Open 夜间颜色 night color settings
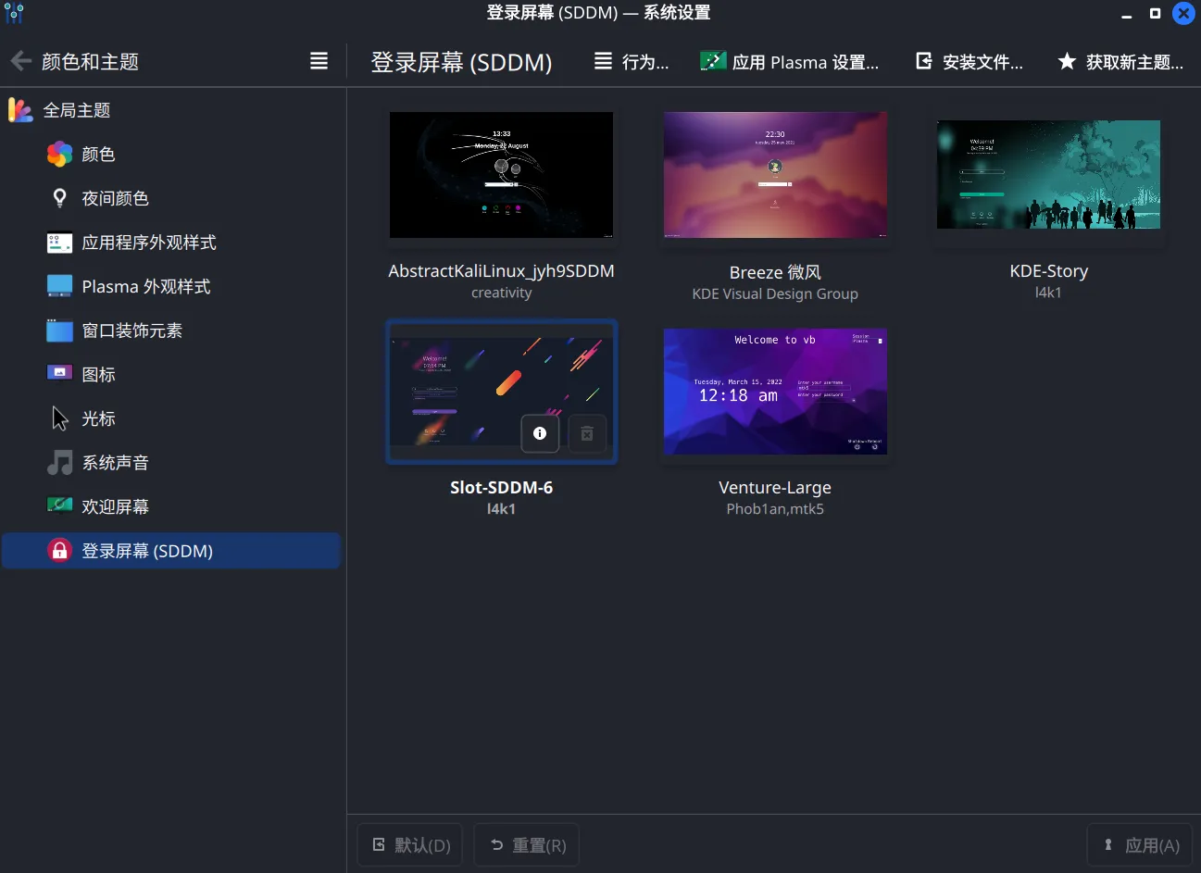The image size is (1201, 873). click(x=115, y=198)
